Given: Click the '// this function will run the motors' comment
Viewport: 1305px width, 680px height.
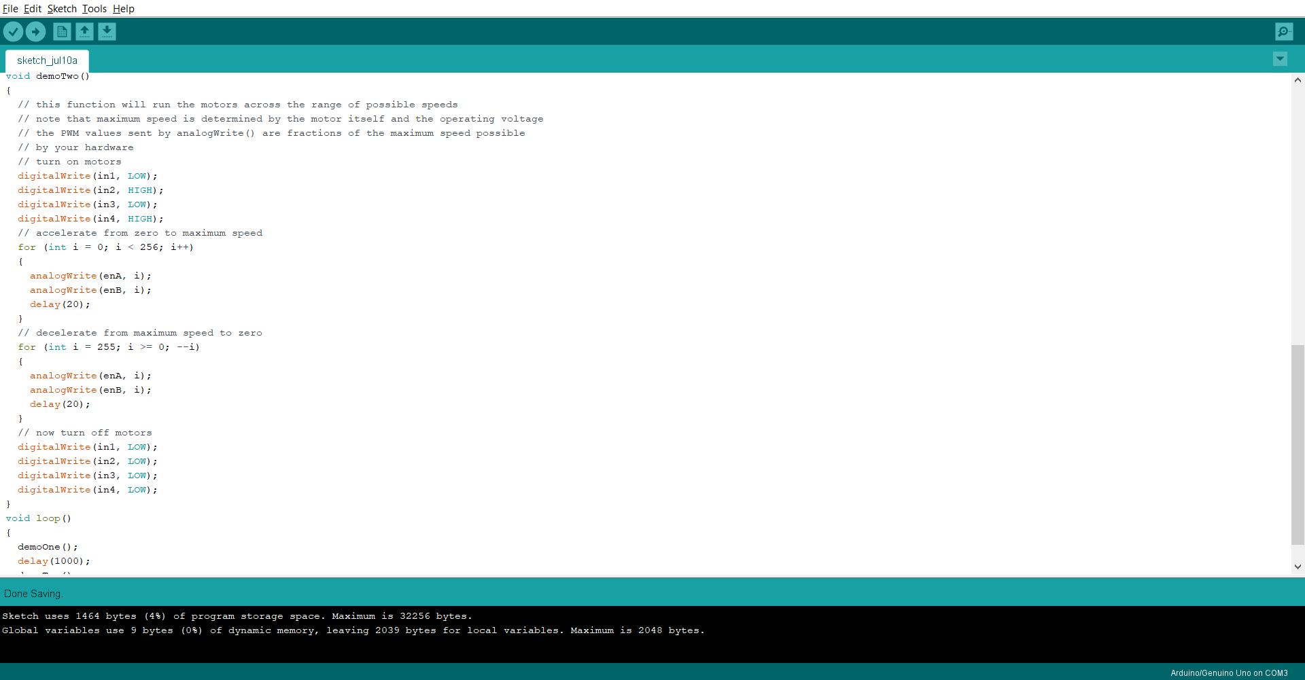Looking at the screenshot, I should (x=238, y=105).
